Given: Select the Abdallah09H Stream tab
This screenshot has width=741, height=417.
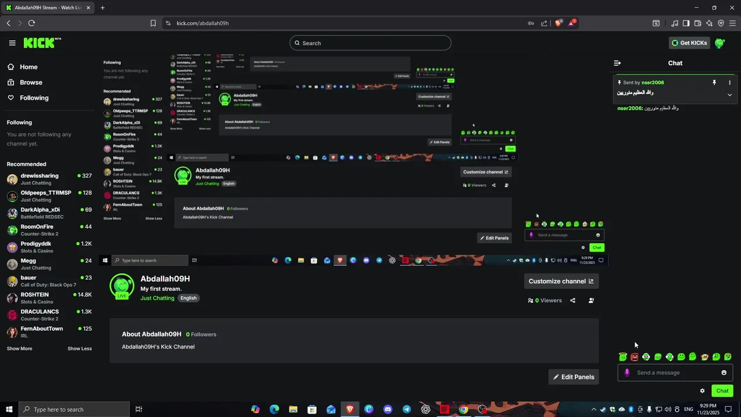Looking at the screenshot, I should 49,8.
